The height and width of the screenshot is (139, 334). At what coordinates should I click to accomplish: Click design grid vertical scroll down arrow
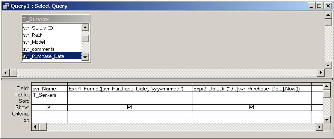[327, 120]
